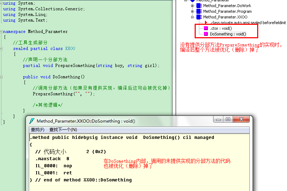This screenshot has width=287, height=191.
Task: Click the '.maxstack 8' line
Action: click(x=52, y=159)
